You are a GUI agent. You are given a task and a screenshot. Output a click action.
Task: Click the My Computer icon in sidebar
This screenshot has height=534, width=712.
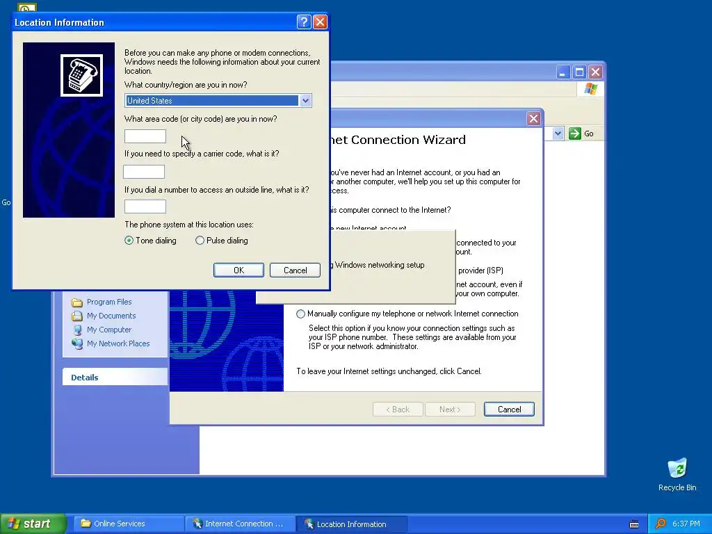[x=77, y=330]
